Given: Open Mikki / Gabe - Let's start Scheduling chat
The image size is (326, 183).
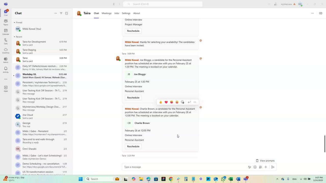Looking at the screenshot, I should click(x=41, y=157).
